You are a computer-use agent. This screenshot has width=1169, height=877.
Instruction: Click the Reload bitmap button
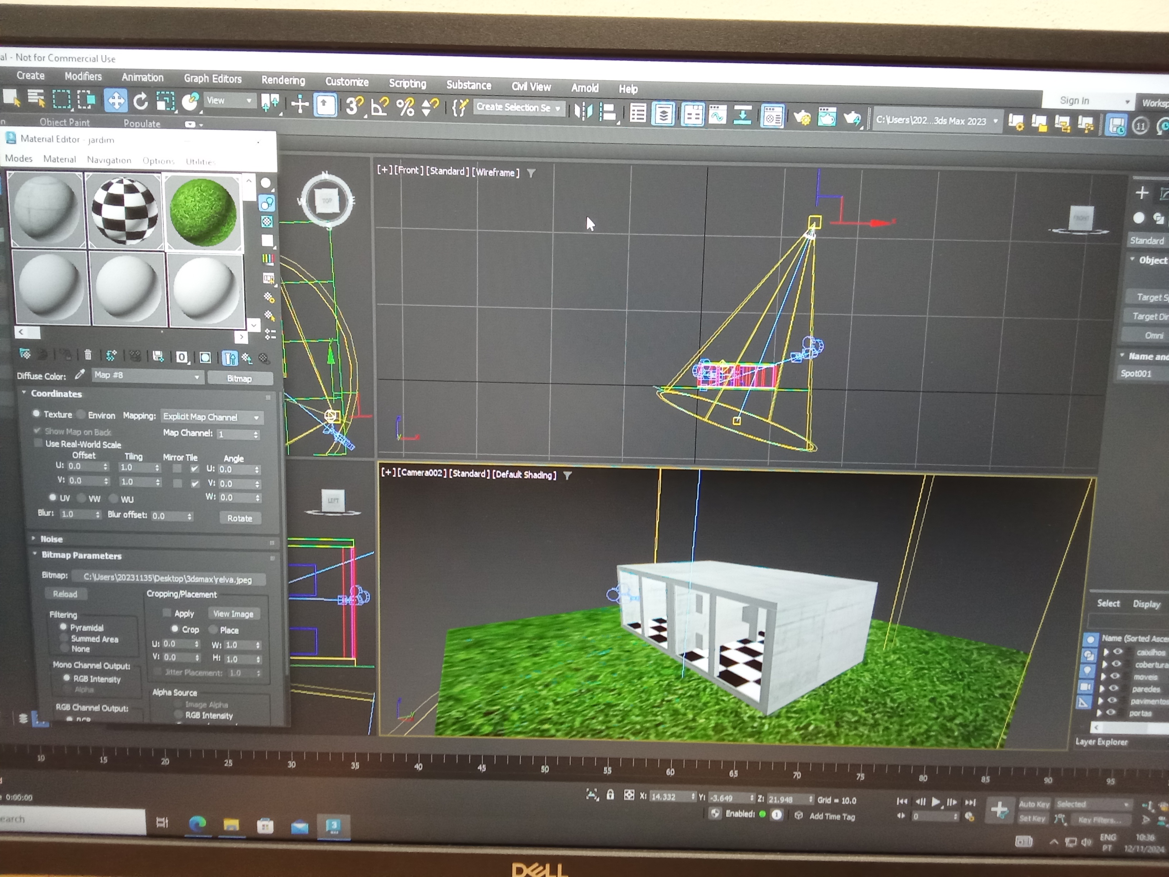(65, 594)
